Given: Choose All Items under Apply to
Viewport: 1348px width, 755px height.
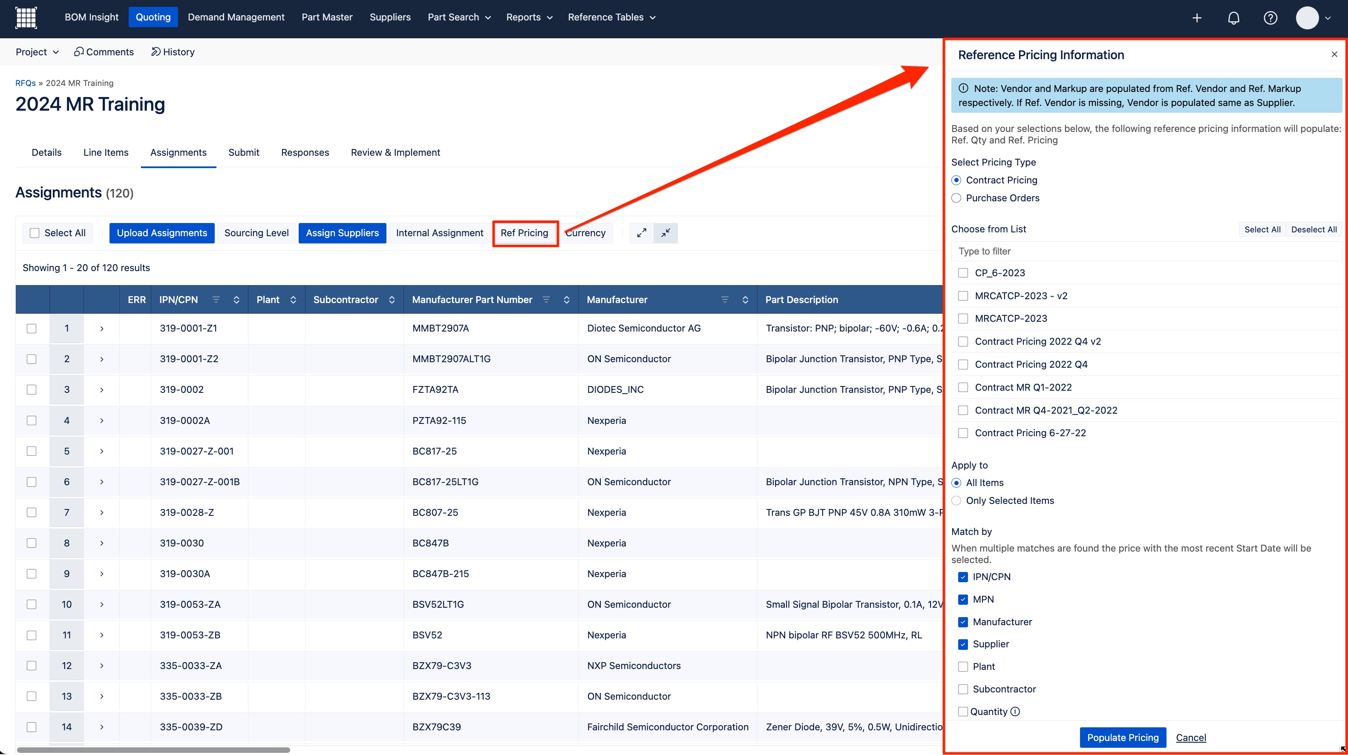Looking at the screenshot, I should (x=956, y=483).
